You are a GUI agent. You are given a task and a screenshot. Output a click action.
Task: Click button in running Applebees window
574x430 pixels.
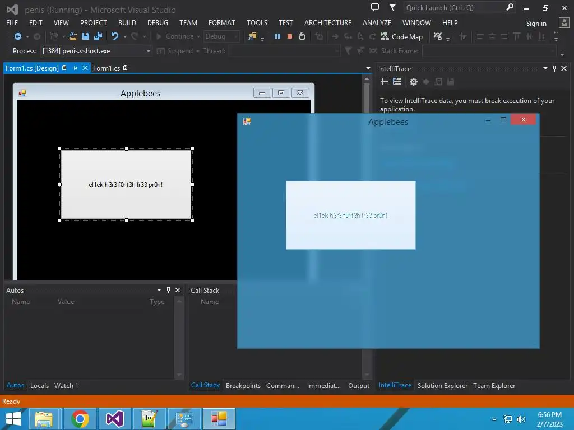coord(351,216)
